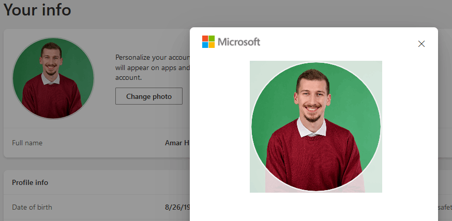Screen dimensions: 452x221
Task: Click the Full name label
Action: 27,143
